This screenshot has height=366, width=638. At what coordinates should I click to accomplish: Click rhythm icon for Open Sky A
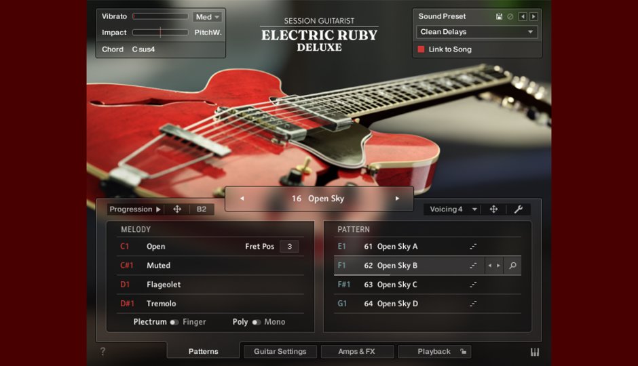[473, 247]
